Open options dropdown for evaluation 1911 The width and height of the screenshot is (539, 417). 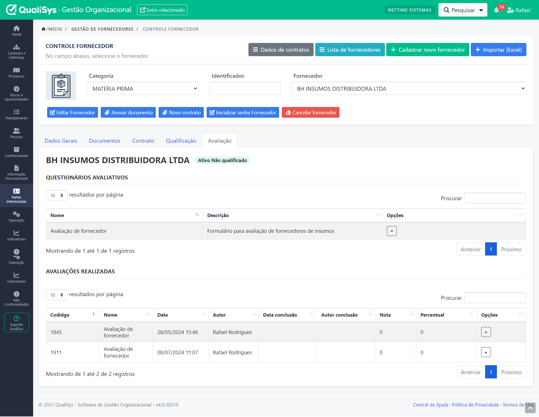486,352
